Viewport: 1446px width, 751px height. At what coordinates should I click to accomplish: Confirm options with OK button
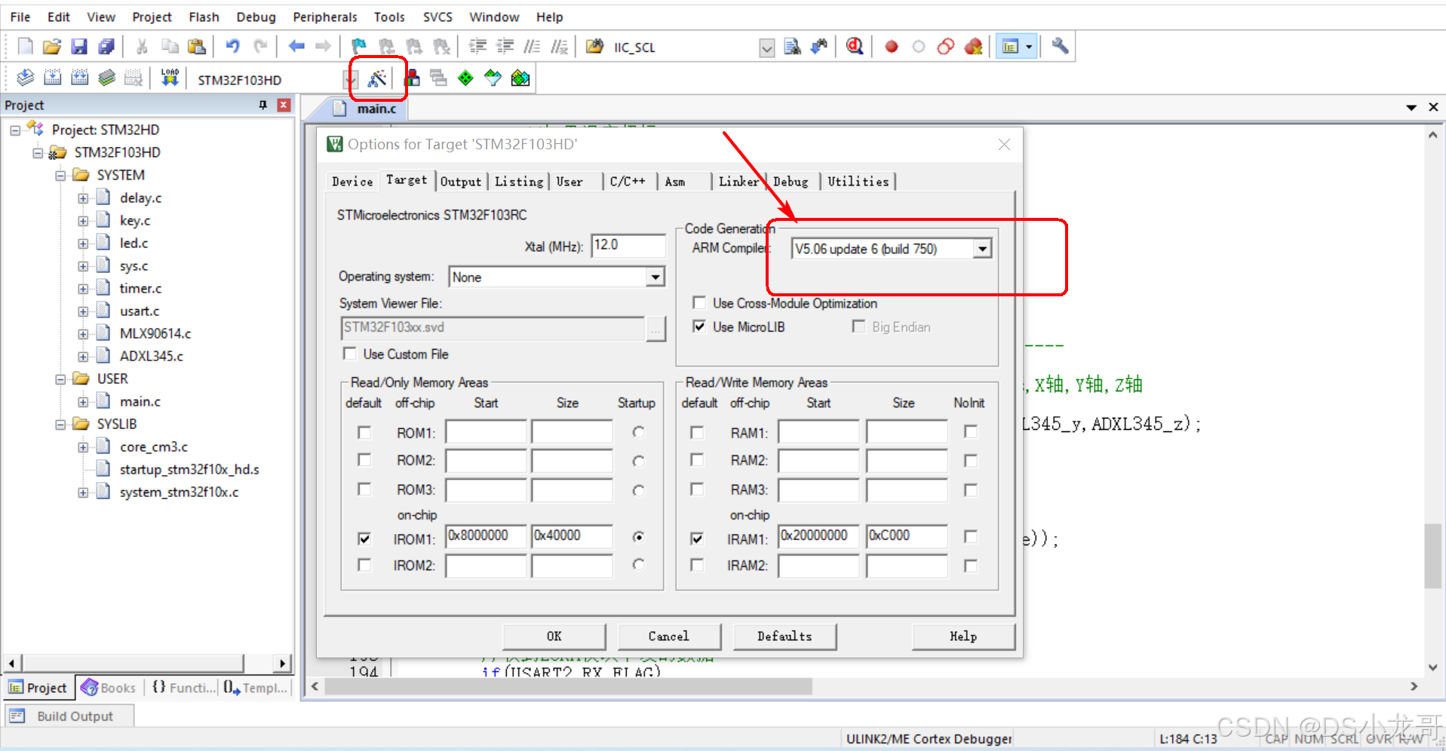coord(554,636)
